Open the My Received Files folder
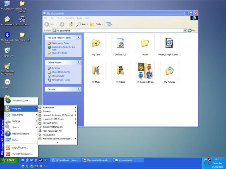Image resolution: width=226 pixels, height=169 pixels. click(x=145, y=72)
